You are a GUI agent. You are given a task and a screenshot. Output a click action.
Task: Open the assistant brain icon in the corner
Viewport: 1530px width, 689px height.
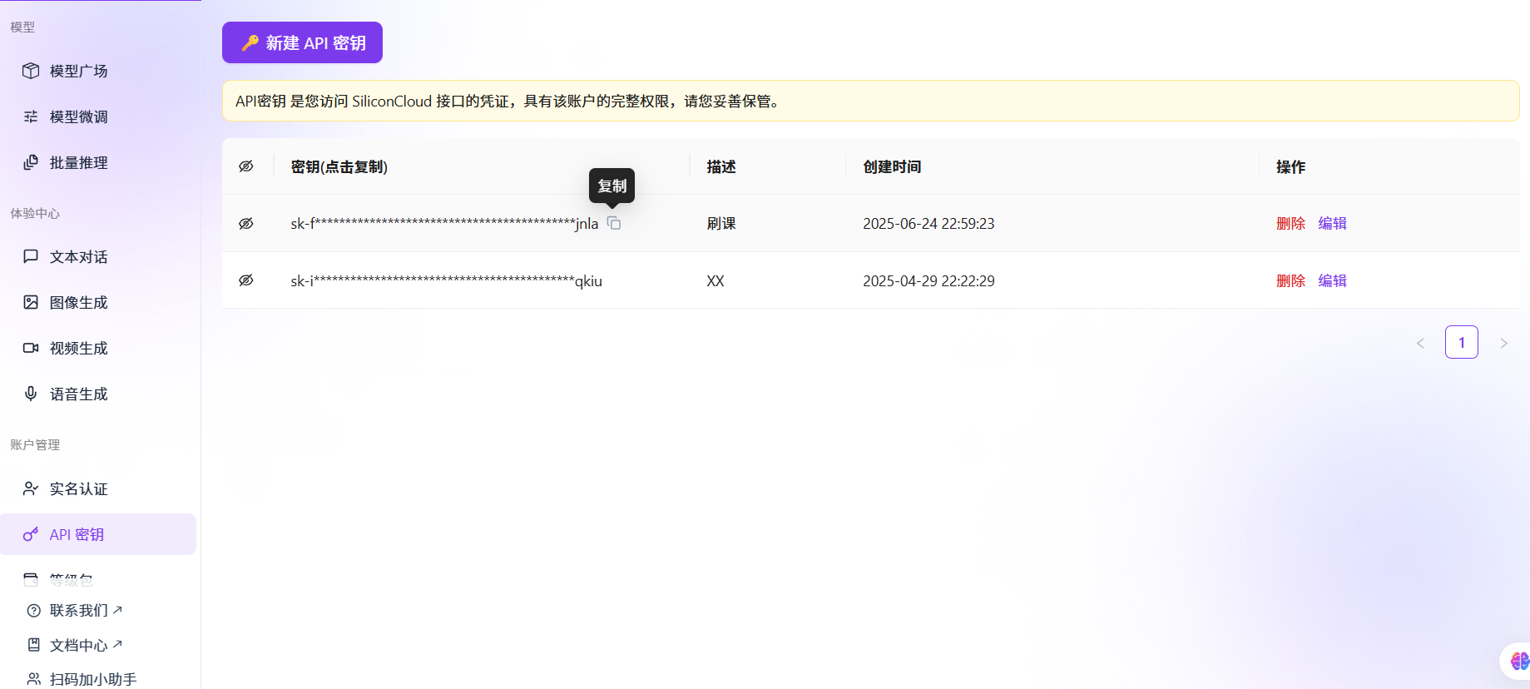(x=1518, y=661)
